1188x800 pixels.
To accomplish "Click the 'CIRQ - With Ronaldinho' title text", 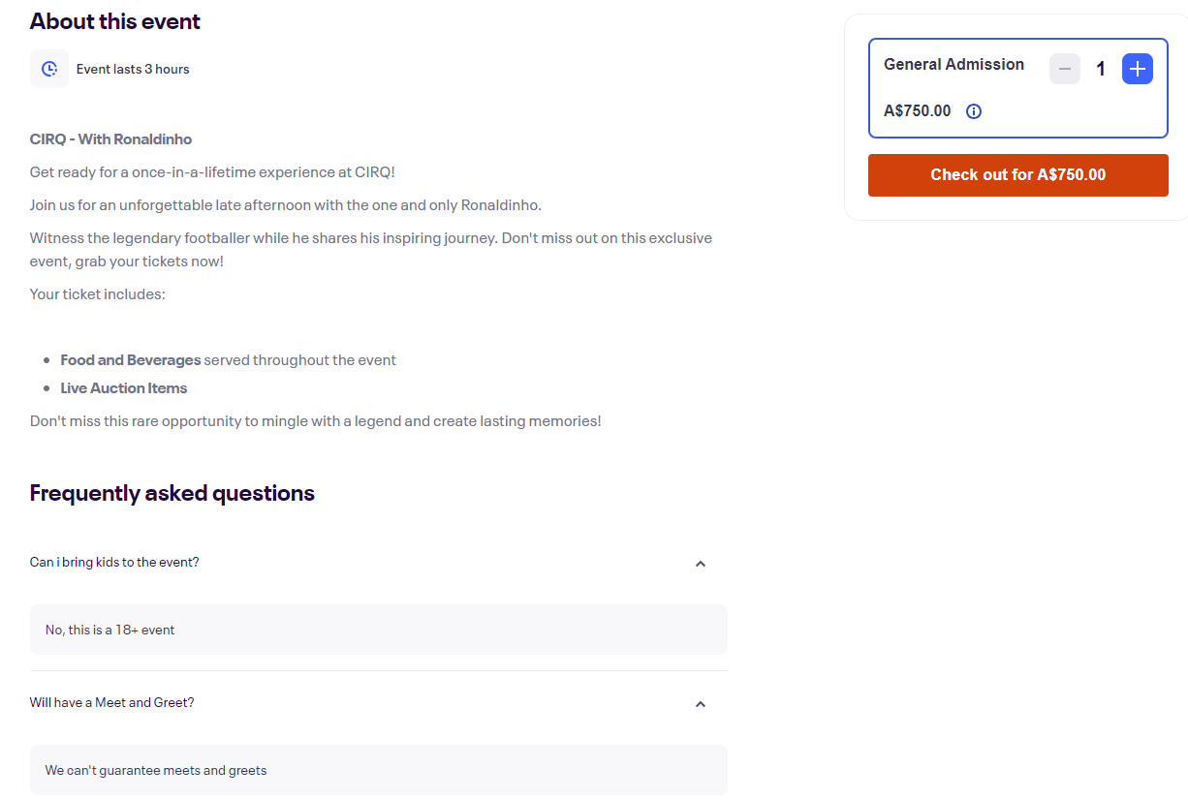I will (x=111, y=139).
